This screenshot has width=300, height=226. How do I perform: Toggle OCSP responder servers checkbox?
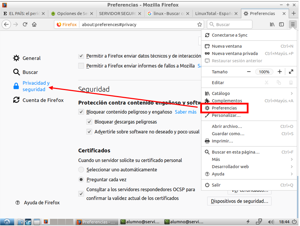point(81,194)
